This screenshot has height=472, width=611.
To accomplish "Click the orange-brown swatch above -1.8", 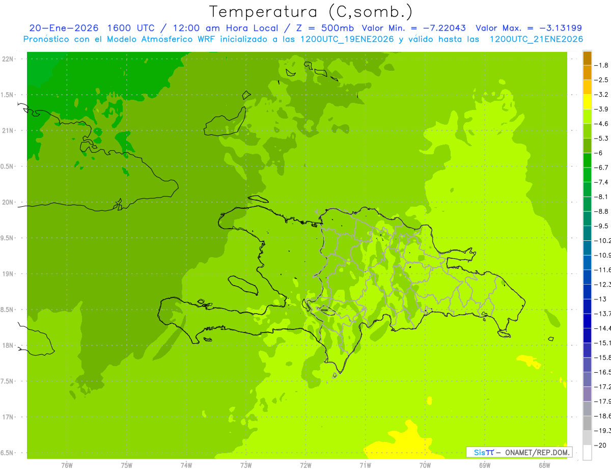I will pos(587,58).
